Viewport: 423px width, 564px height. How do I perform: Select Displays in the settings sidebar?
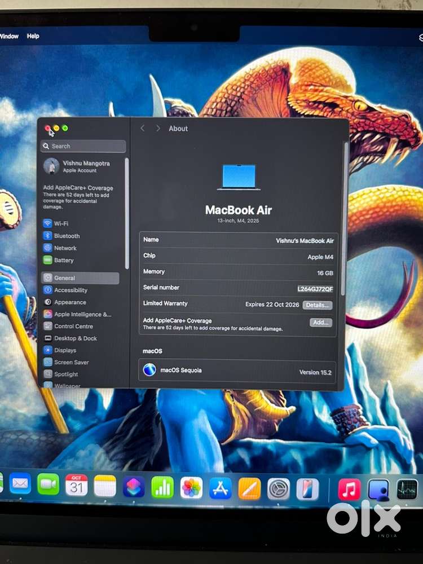click(x=60, y=350)
